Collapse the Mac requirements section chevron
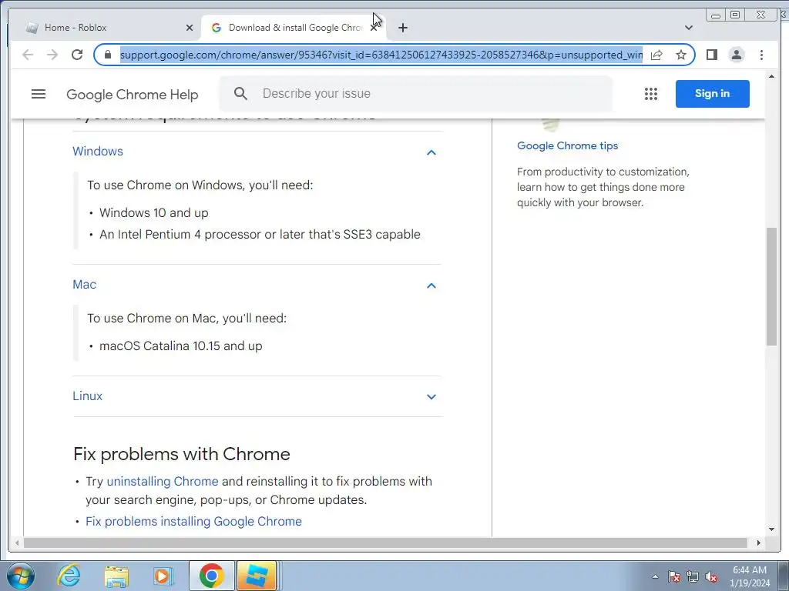Screen dimensions: 789x591 click(x=431, y=285)
